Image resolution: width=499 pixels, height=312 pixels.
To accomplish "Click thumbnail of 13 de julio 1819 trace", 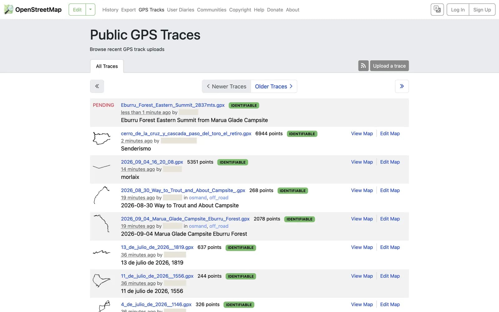I will [x=102, y=252].
